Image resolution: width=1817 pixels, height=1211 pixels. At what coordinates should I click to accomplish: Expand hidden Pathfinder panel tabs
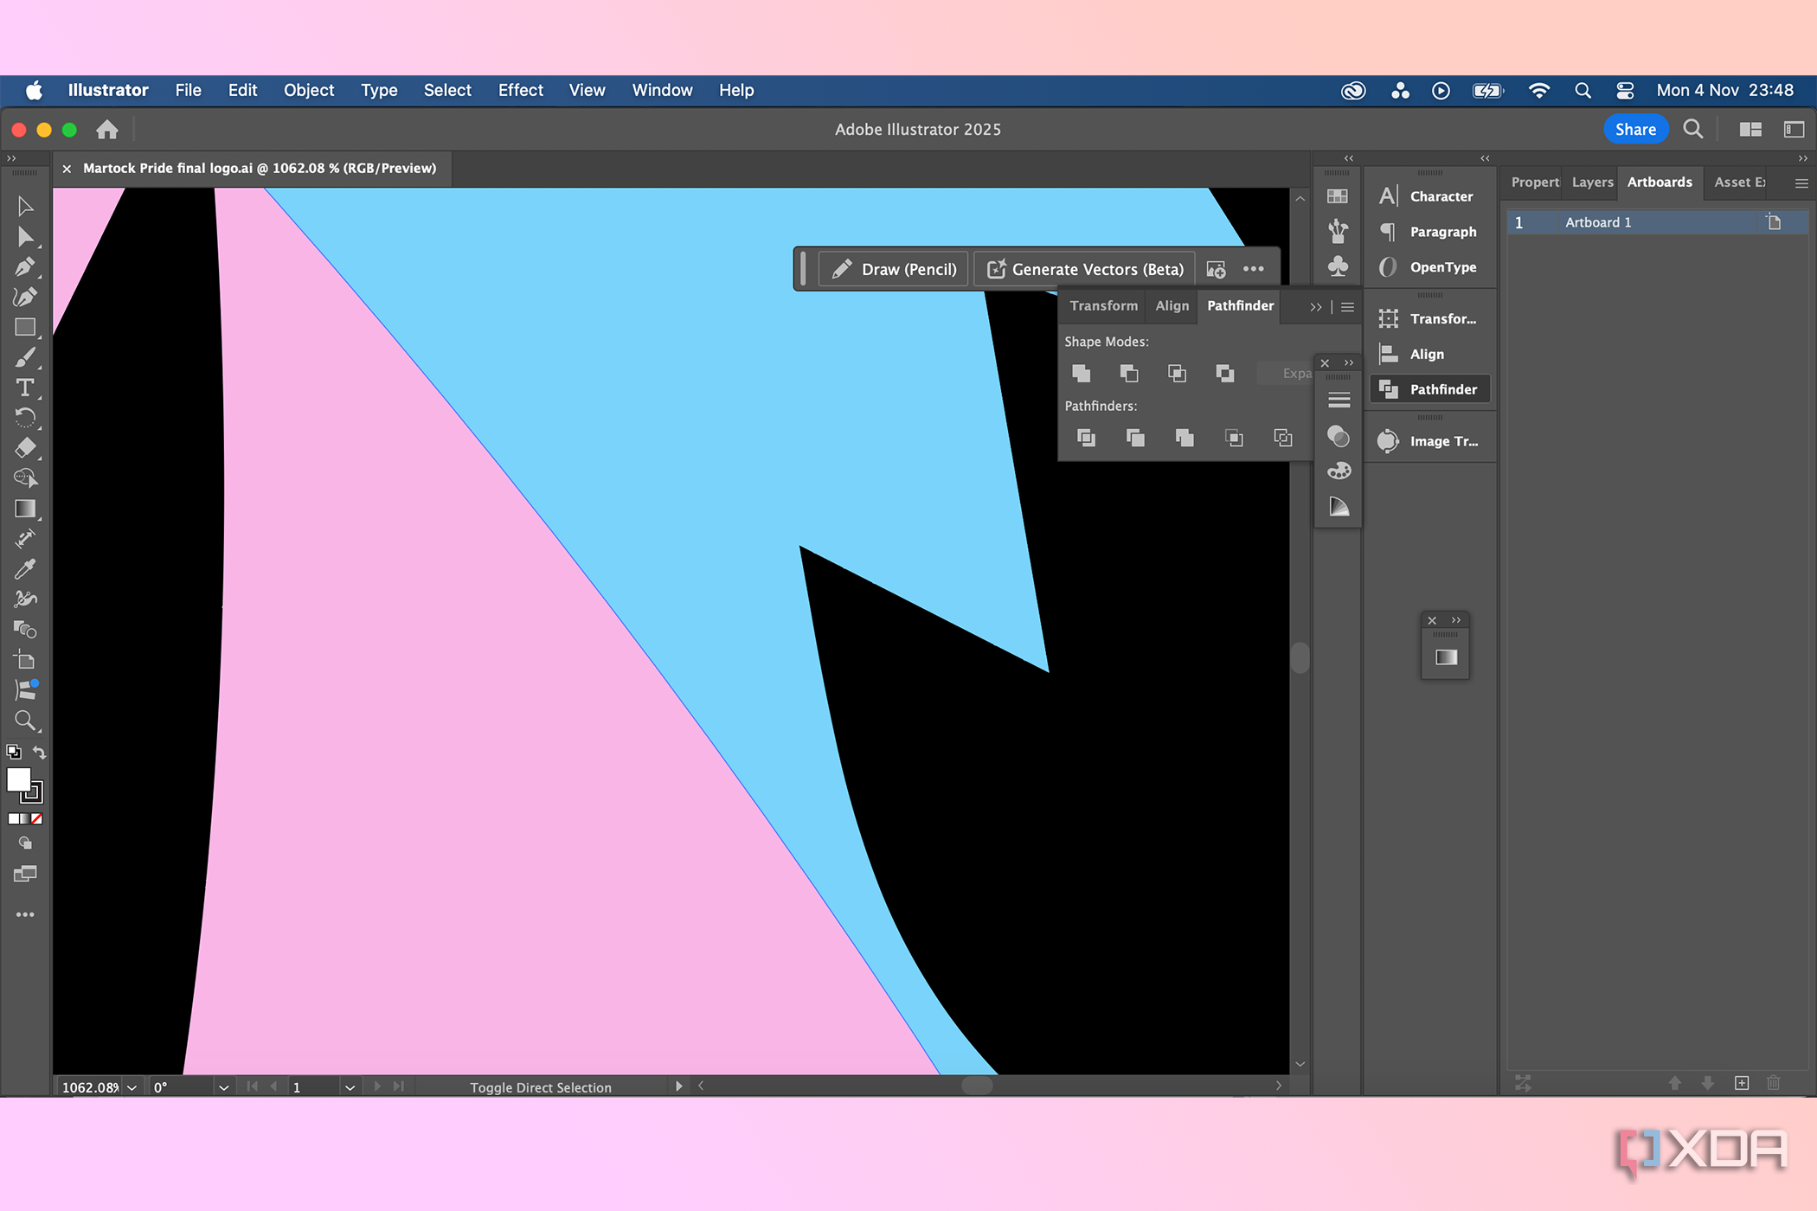[x=1316, y=307]
